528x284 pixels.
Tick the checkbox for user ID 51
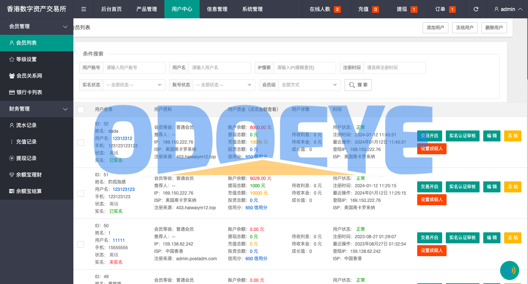[x=81, y=193]
